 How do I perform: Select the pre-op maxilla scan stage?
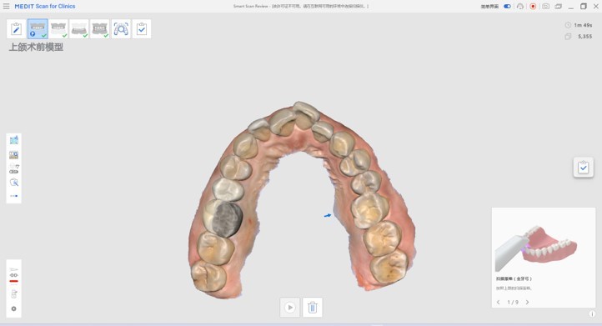click(38, 29)
